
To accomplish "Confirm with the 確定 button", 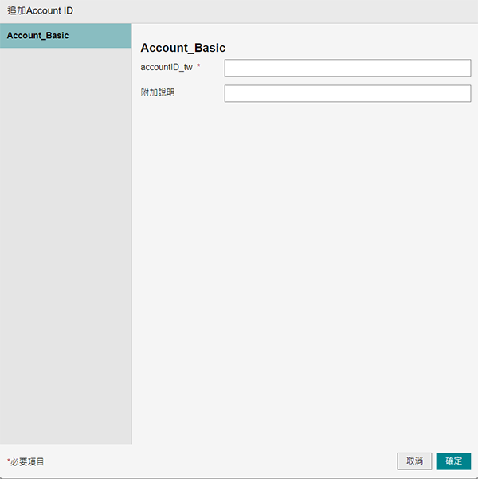I will (x=453, y=461).
